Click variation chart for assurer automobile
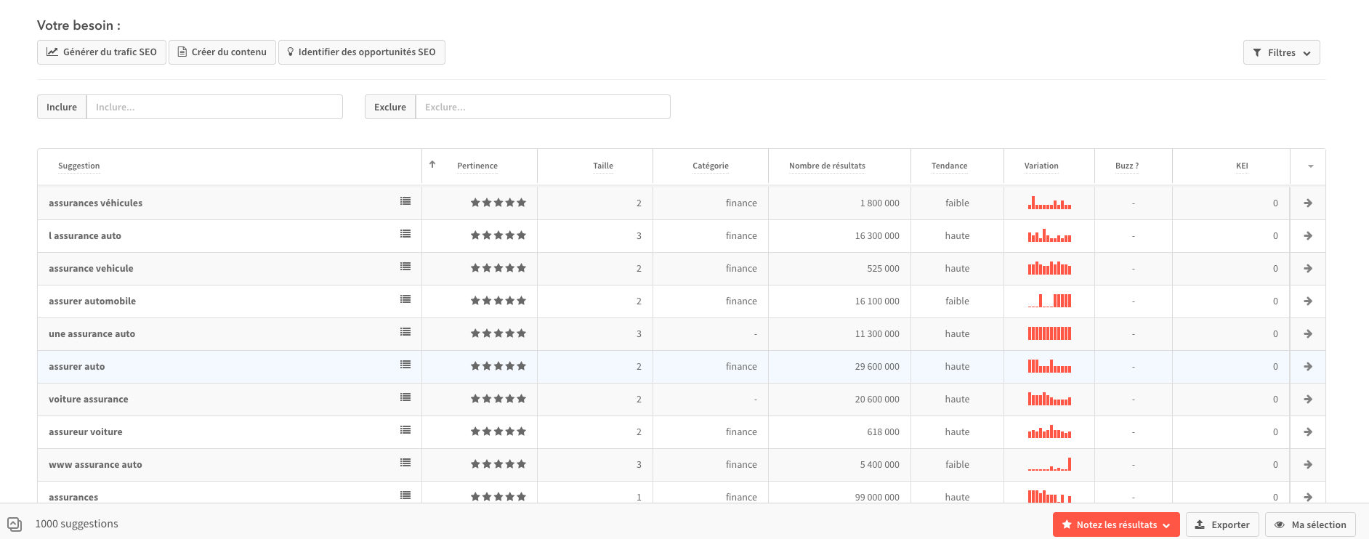1369x539 pixels. tap(1049, 300)
